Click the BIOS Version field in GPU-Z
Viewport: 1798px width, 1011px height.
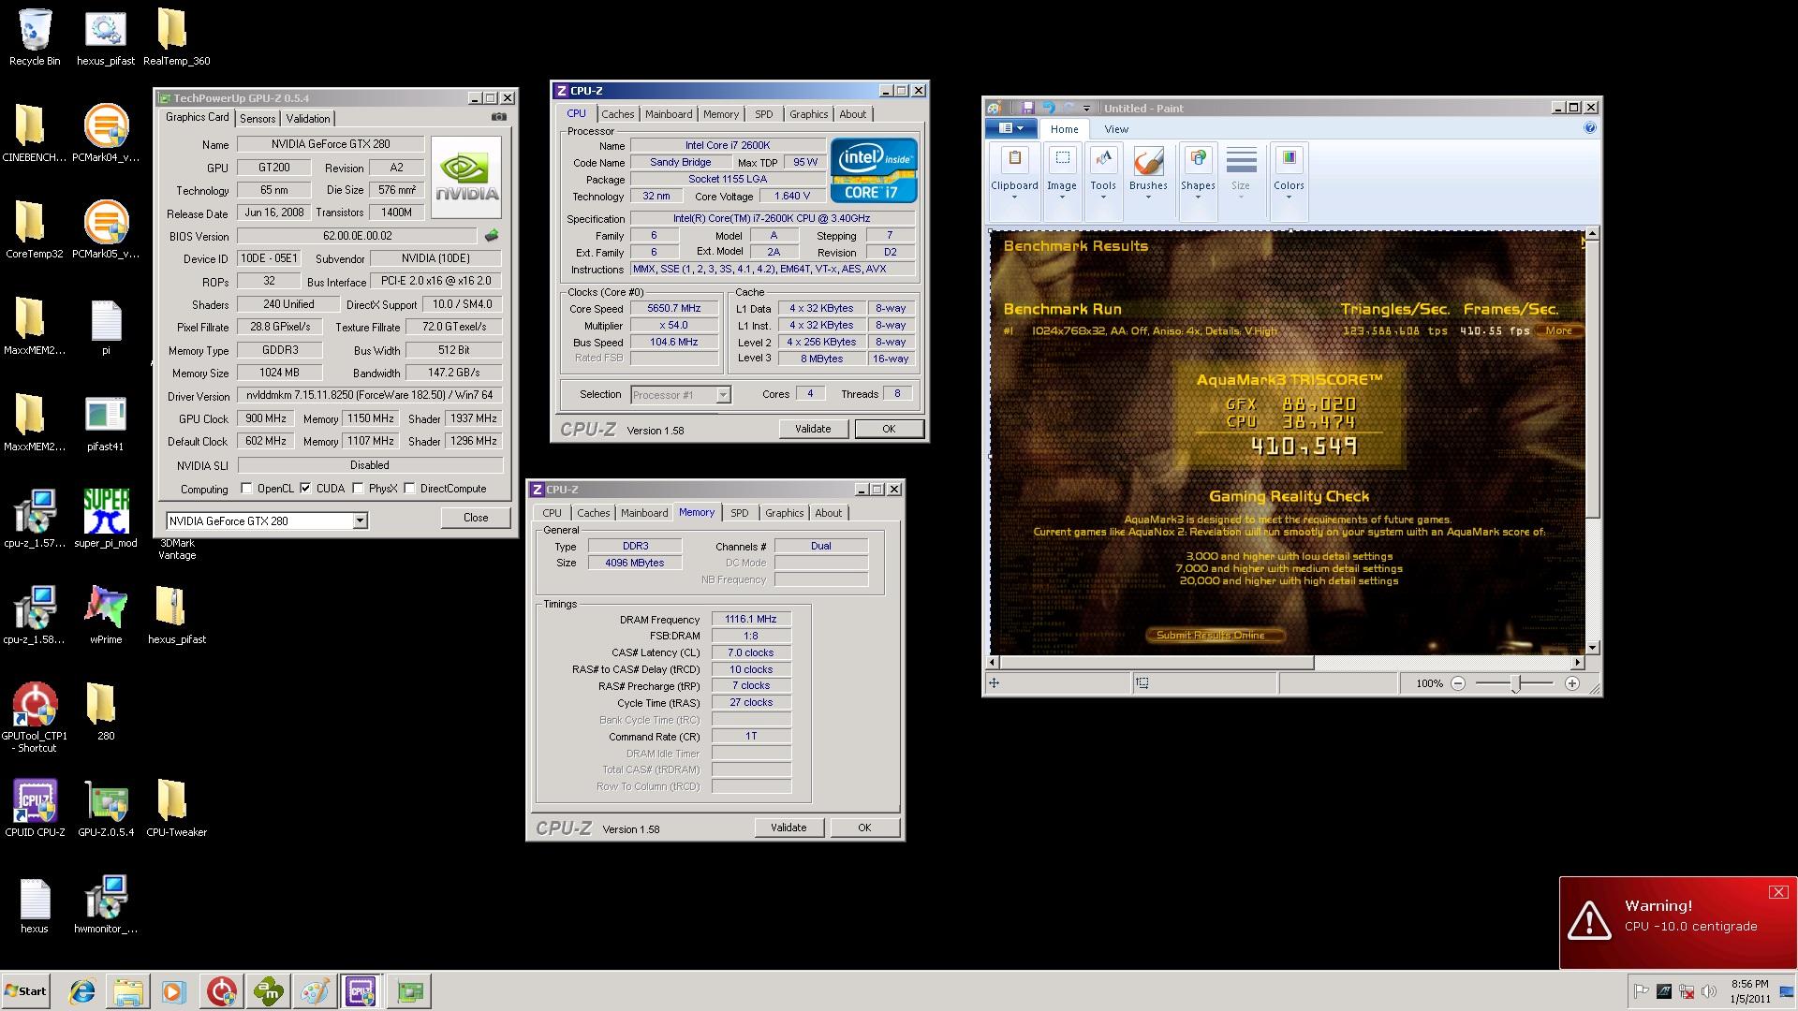click(357, 236)
